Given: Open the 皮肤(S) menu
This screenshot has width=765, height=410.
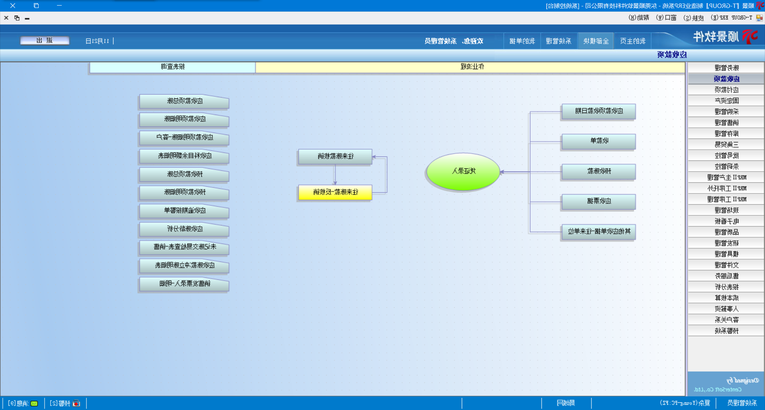Looking at the screenshot, I should [693, 18].
